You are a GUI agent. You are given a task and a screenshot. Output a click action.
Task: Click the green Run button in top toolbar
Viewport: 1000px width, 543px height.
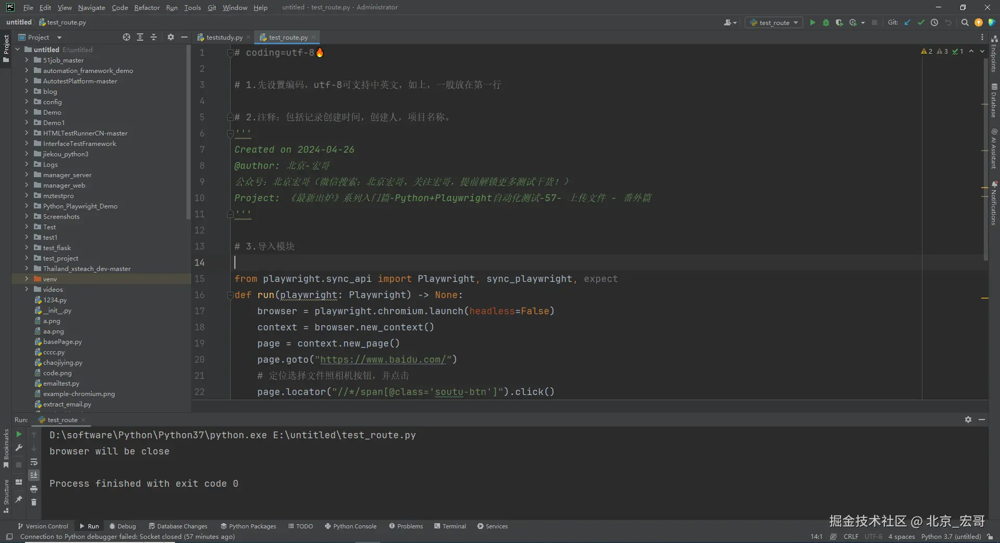point(812,22)
